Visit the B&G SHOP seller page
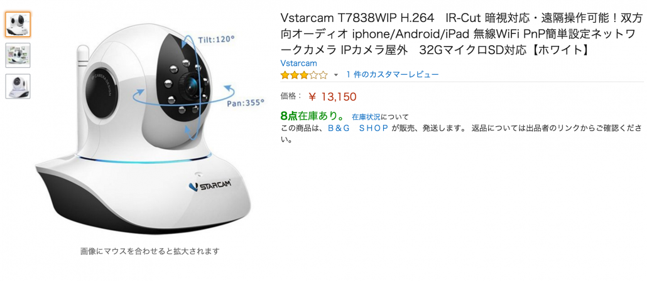647x281 pixels. (x=358, y=128)
